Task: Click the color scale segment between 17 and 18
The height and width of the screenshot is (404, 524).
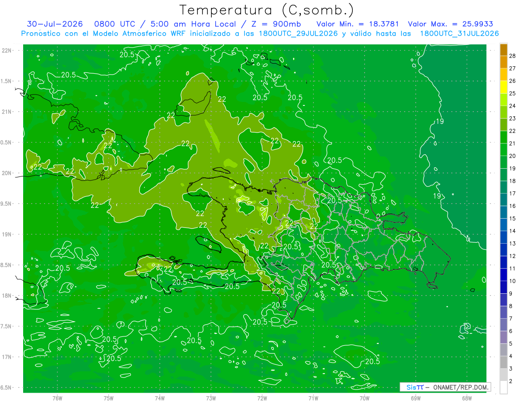Action: (x=503, y=187)
